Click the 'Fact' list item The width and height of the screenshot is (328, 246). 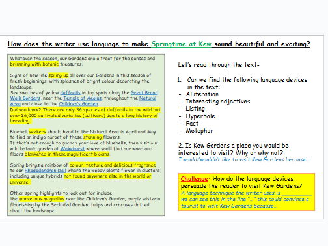pos(192,124)
